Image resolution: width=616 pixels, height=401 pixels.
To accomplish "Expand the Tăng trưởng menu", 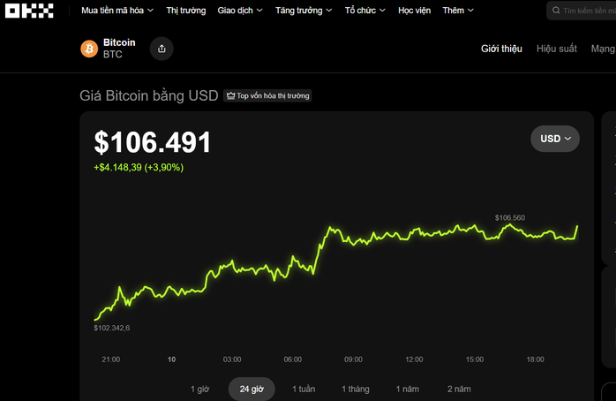I will tap(303, 11).
